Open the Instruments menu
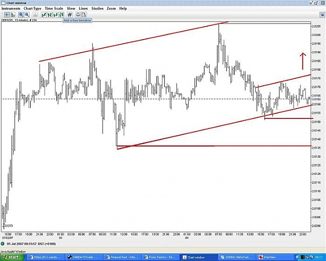Image resolution: width=326 pixels, height=261 pixels. [11, 8]
